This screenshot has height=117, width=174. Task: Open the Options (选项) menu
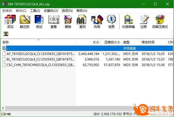coord(67,11)
